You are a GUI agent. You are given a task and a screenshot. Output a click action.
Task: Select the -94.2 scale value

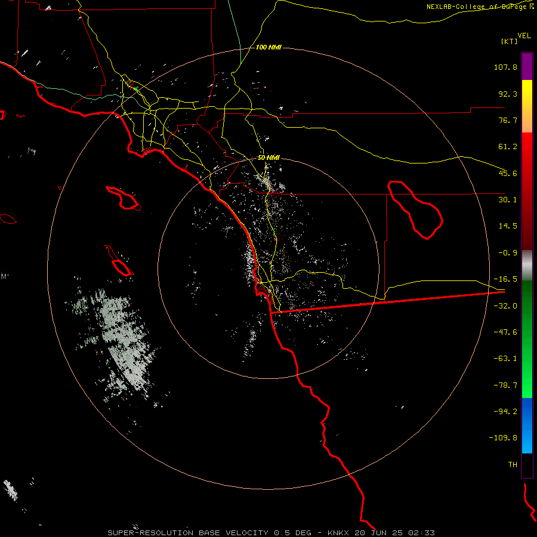pos(505,412)
